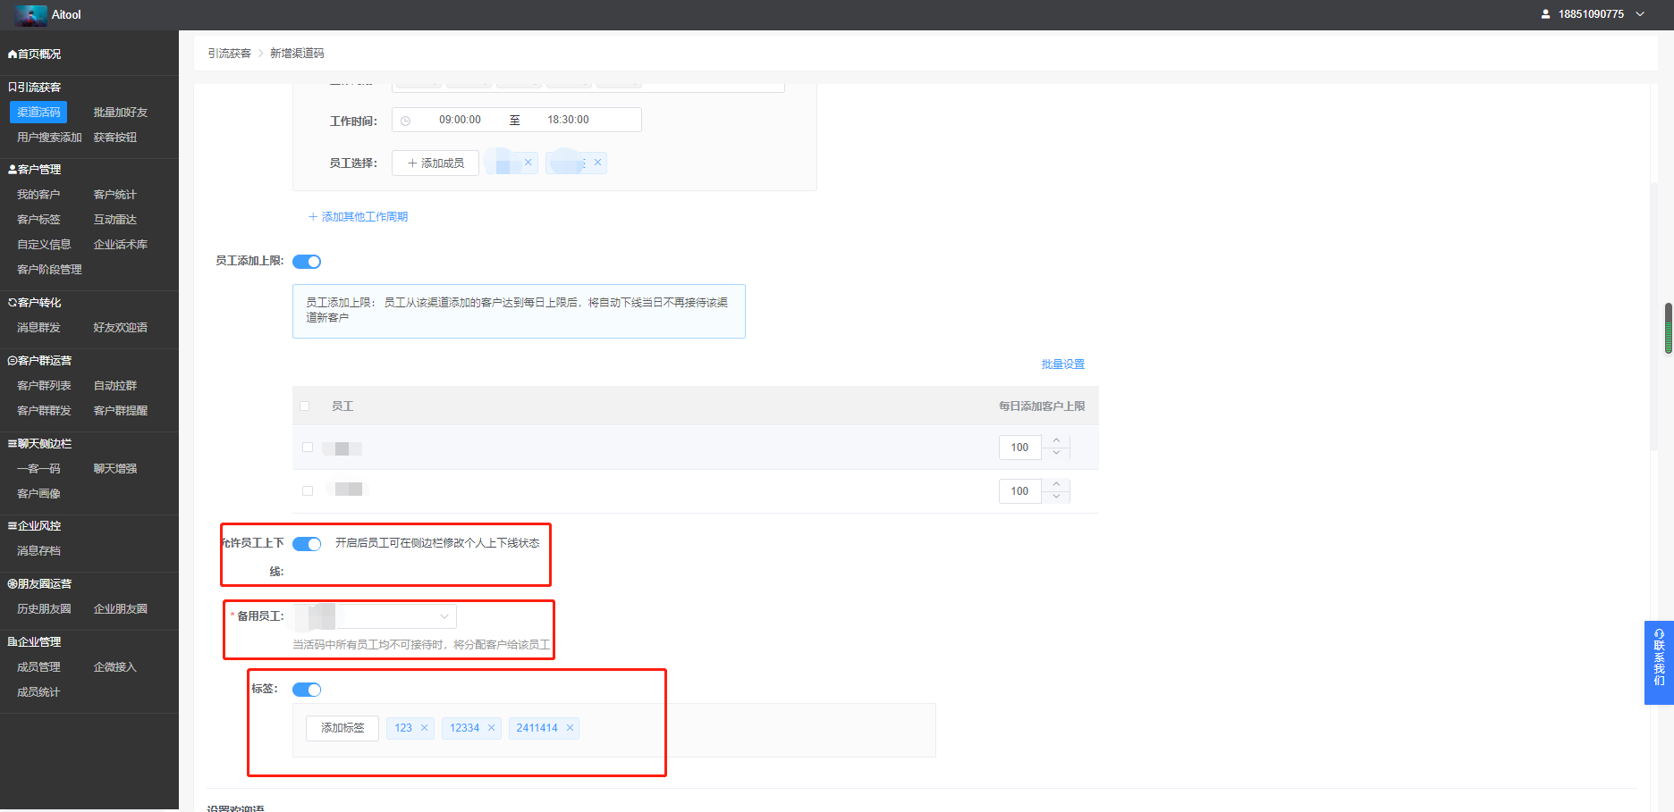Viewport: 1674px width, 812px height.
Task: Toggle the 允许员工上下线 switch
Action: click(307, 544)
